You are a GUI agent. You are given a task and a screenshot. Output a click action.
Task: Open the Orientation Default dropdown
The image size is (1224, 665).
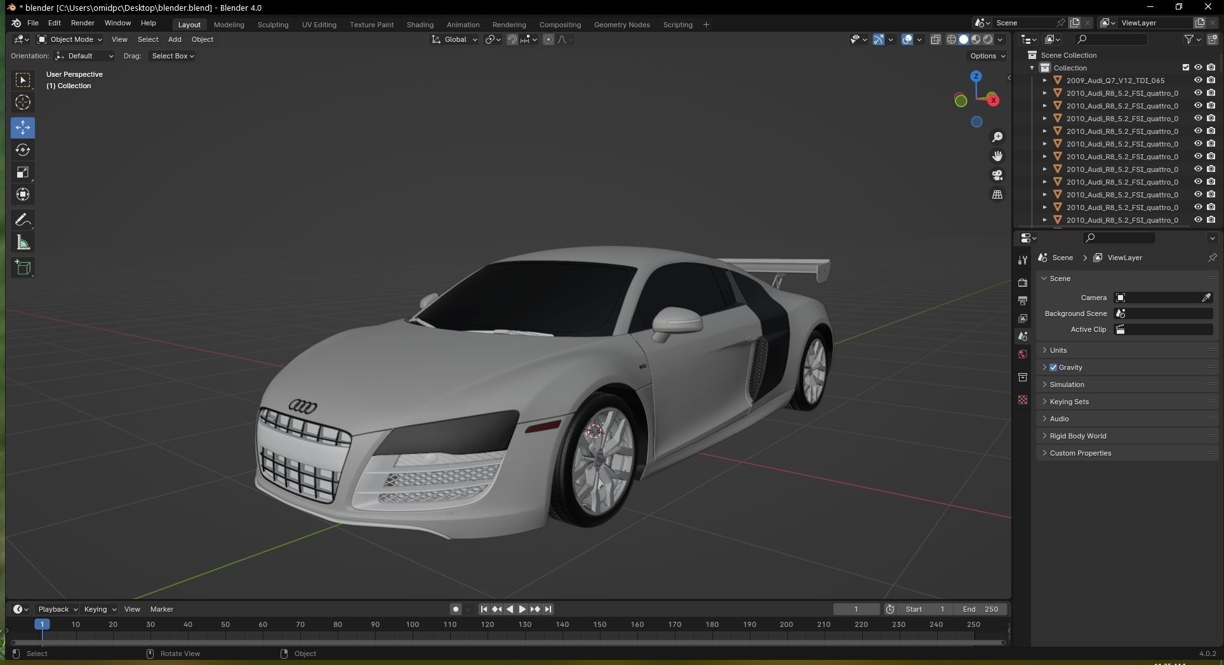pos(84,56)
